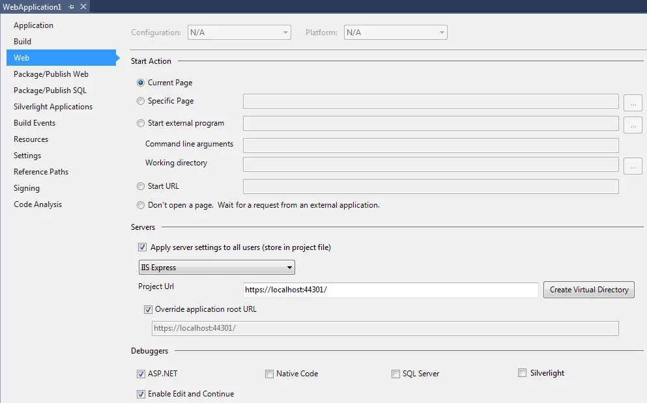Select the Start URL radio button
647x403 pixels.
coord(141,186)
